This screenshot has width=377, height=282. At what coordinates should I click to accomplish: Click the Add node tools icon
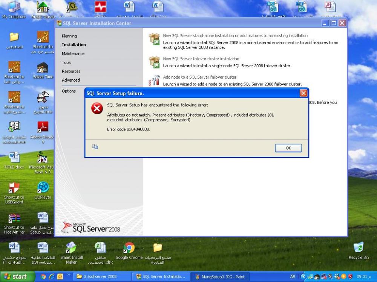154,80
